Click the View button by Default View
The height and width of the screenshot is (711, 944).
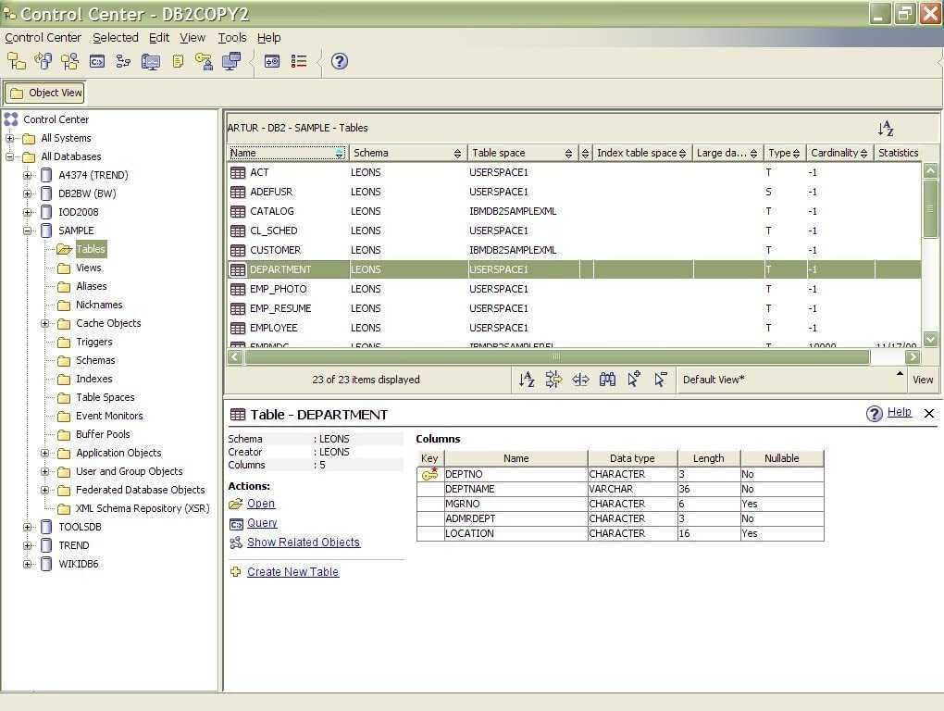(x=923, y=380)
